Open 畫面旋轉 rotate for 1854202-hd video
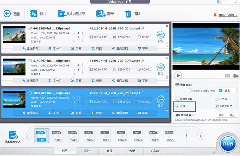This screenshot has height=156, width=240. [x=120, y=113]
